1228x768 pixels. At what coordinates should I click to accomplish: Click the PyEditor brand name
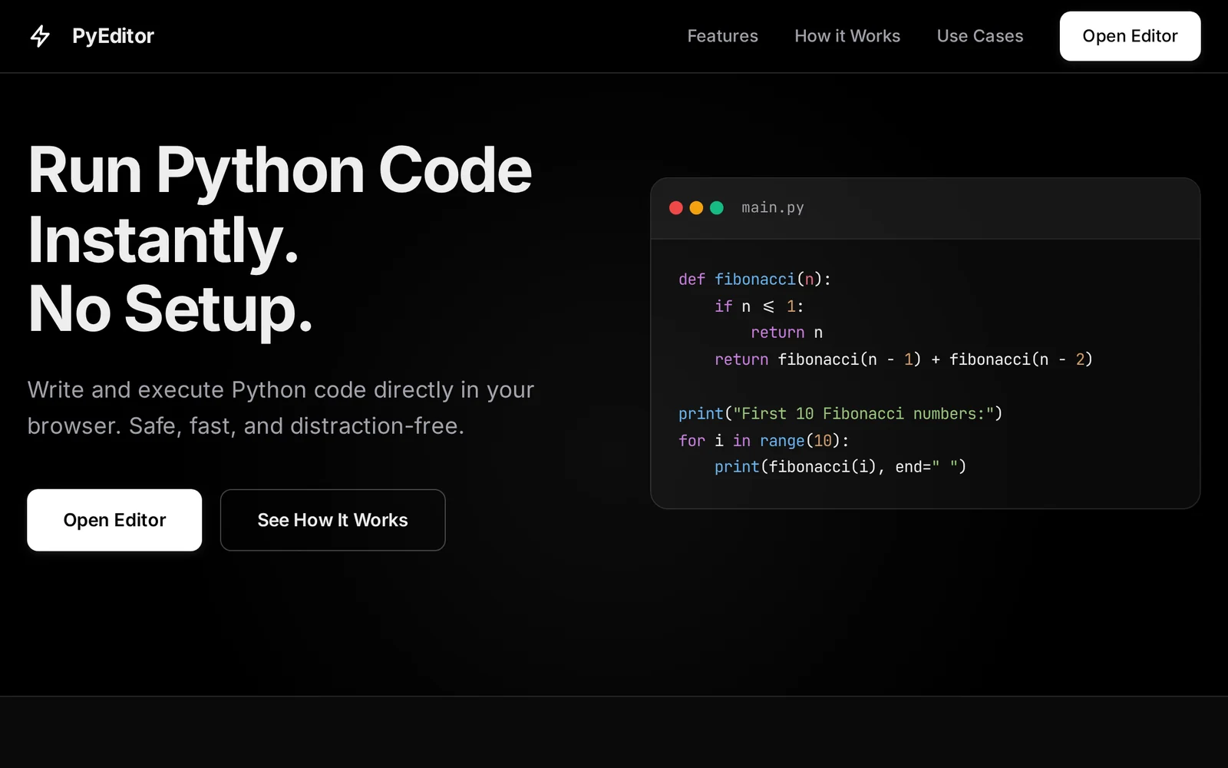[113, 36]
